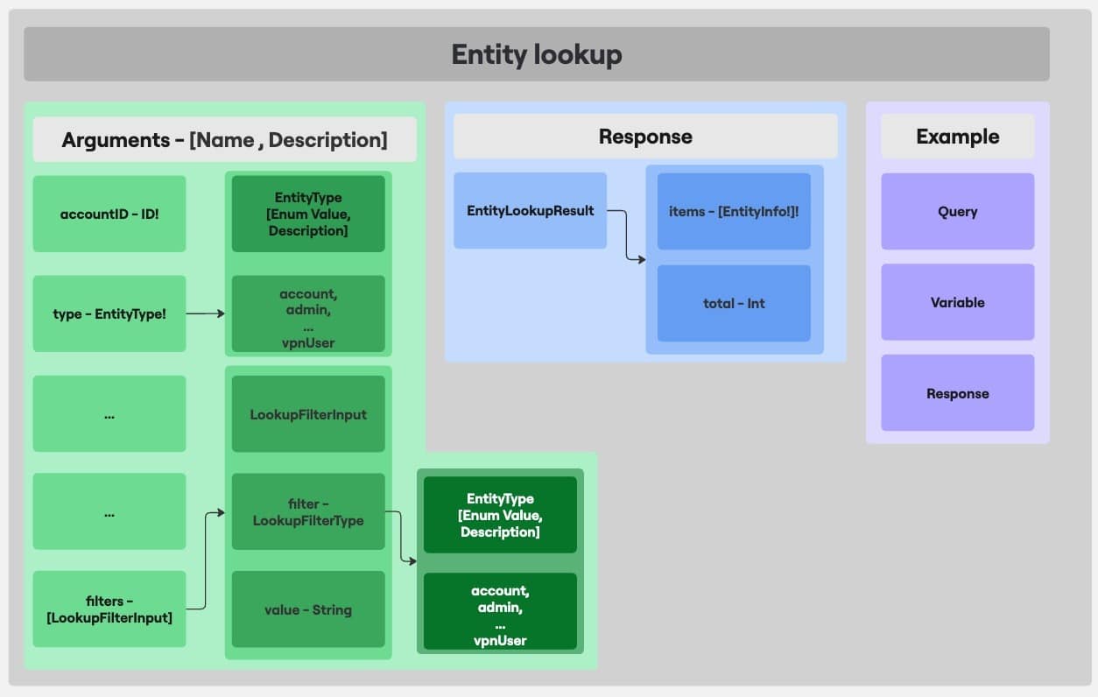Click the arrow from type to EntityType
1098x697 pixels.
(206, 313)
